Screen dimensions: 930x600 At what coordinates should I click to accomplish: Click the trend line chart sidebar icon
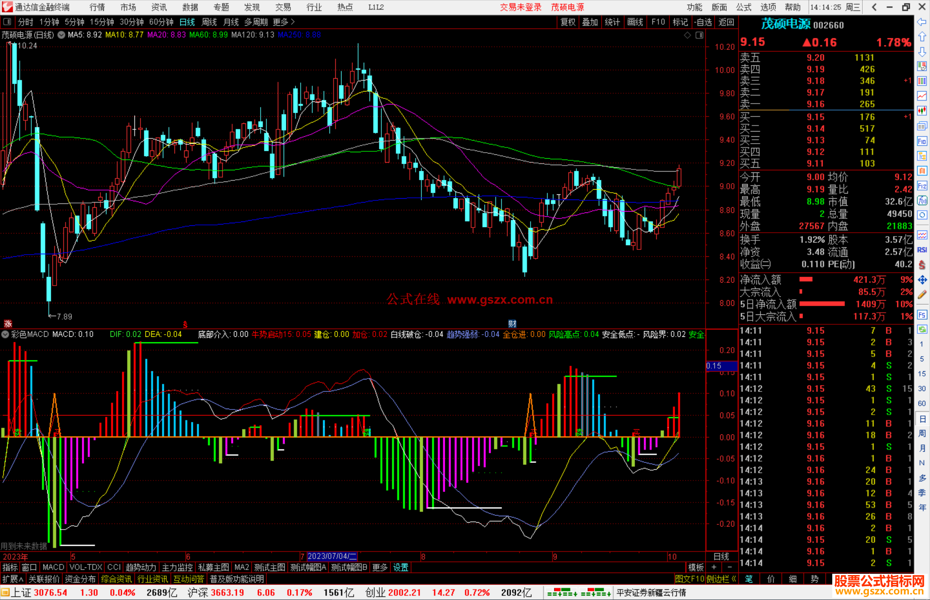(x=922, y=96)
